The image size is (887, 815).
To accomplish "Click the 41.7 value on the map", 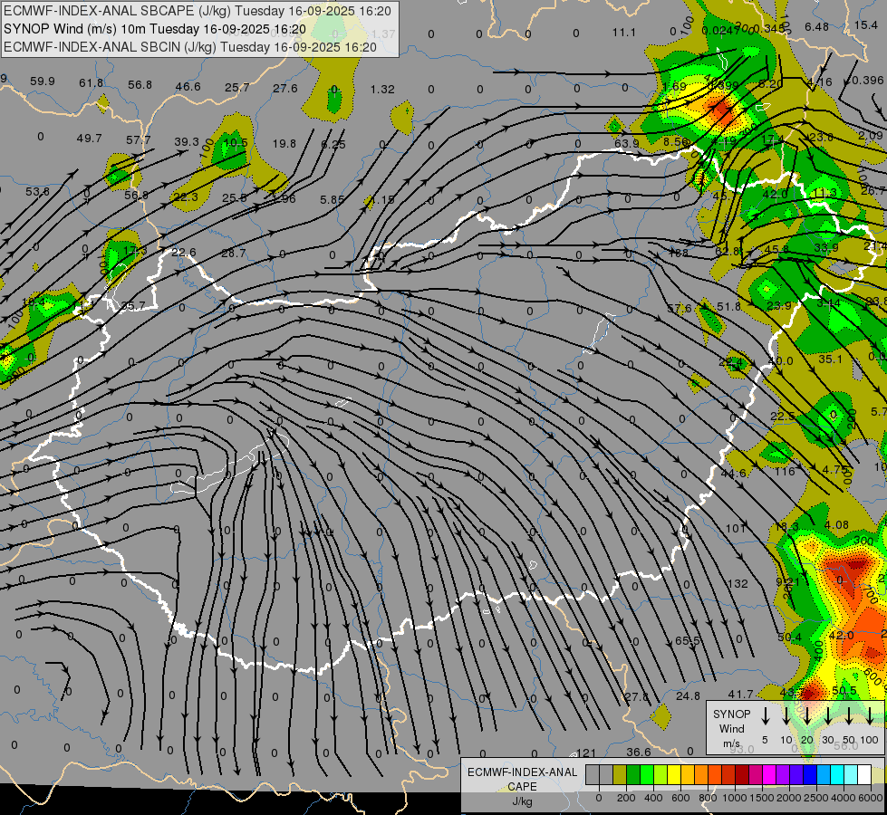I will (x=740, y=694).
